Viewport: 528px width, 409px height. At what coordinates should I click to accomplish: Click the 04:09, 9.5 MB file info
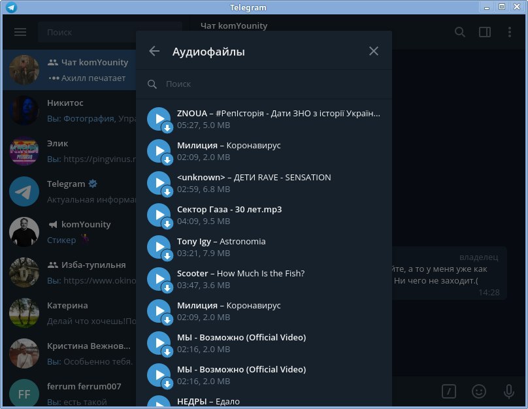click(203, 221)
